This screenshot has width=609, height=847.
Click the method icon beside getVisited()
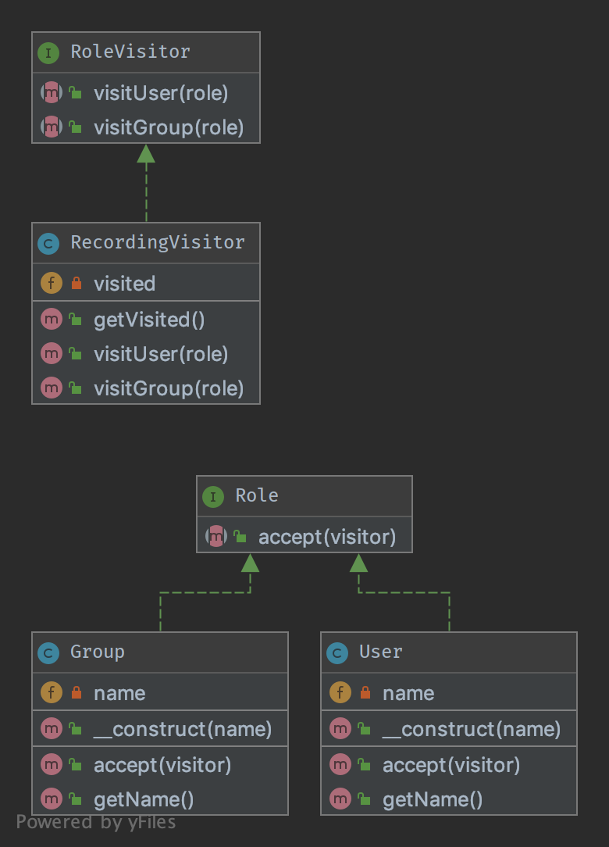[52, 320]
